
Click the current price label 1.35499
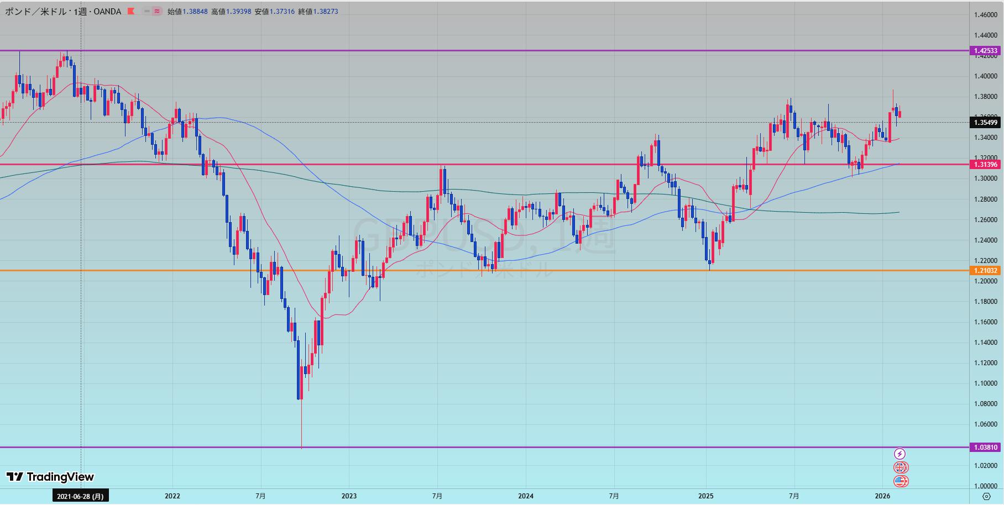pos(986,123)
